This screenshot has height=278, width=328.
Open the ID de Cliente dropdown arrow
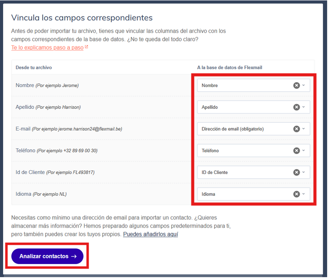point(304,172)
